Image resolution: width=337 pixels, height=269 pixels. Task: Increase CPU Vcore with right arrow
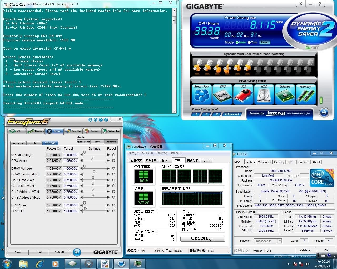pyautogui.click(x=108, y=161)
